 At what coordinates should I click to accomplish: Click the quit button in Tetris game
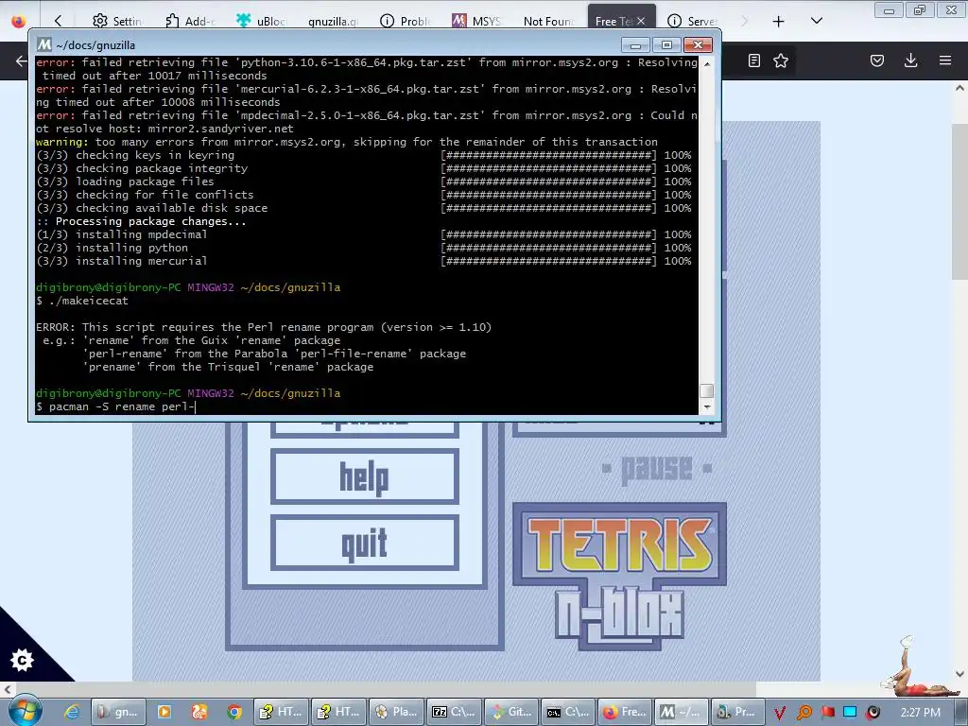tap(364, 544)
